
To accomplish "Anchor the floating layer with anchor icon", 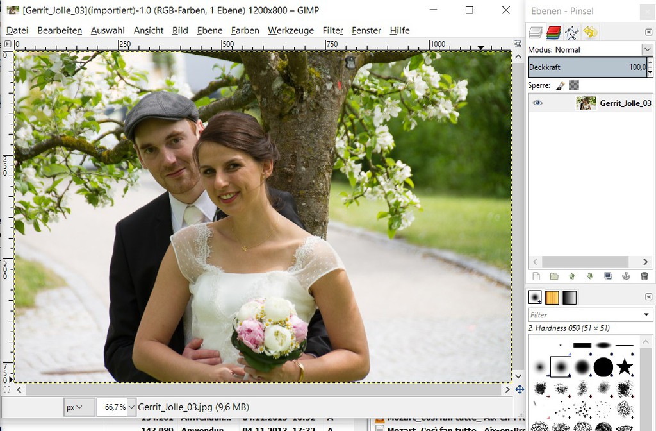I will click(627, 276).
